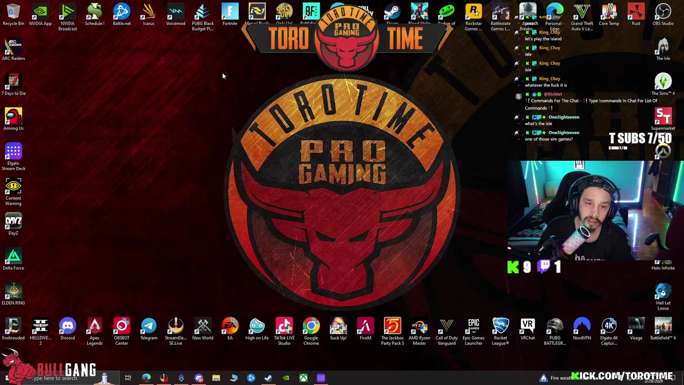Select the ARC Raiders shortcut

pos(13,49)
